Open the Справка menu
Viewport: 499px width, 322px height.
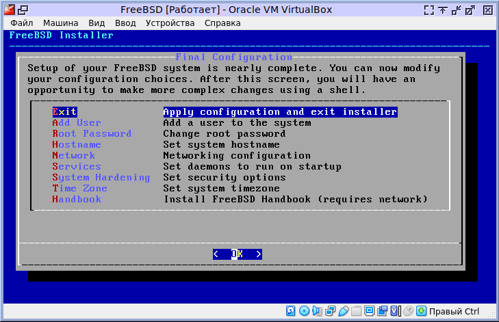click(222, 23)
